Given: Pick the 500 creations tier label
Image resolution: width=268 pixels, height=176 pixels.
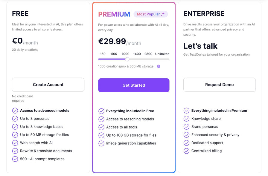Looking at the screenshot, I should 114,54.
